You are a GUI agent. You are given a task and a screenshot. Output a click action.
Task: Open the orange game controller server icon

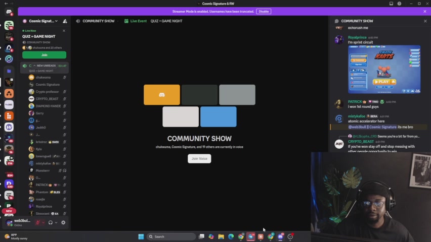point(9,93)
